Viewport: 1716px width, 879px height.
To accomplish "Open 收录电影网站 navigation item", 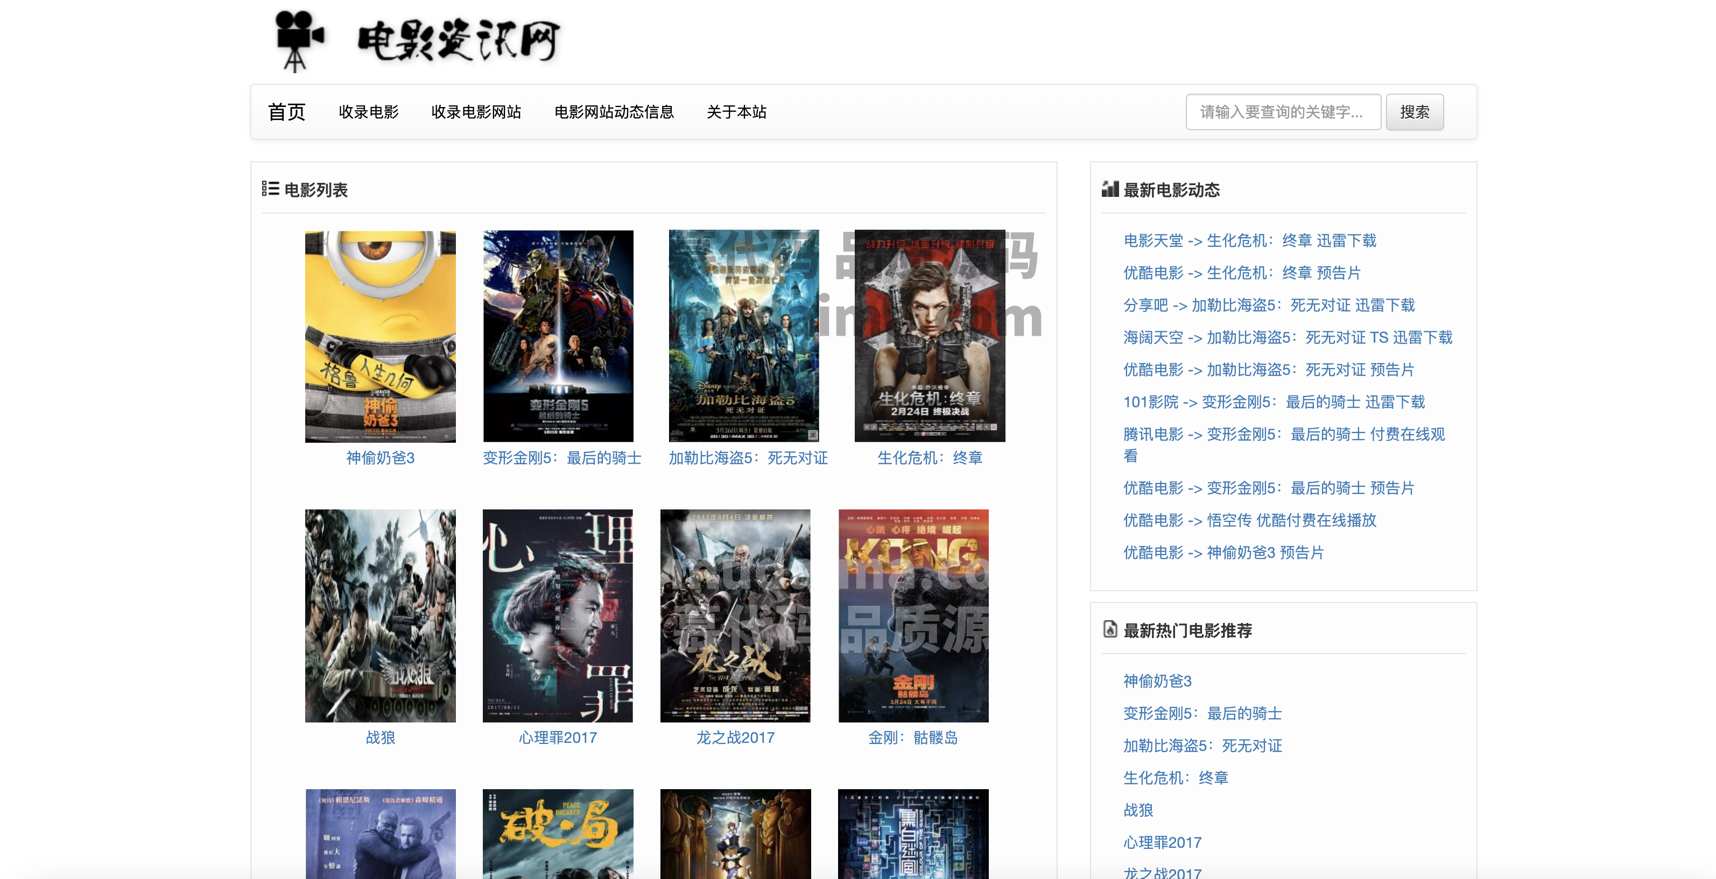I will coord(476,112).
